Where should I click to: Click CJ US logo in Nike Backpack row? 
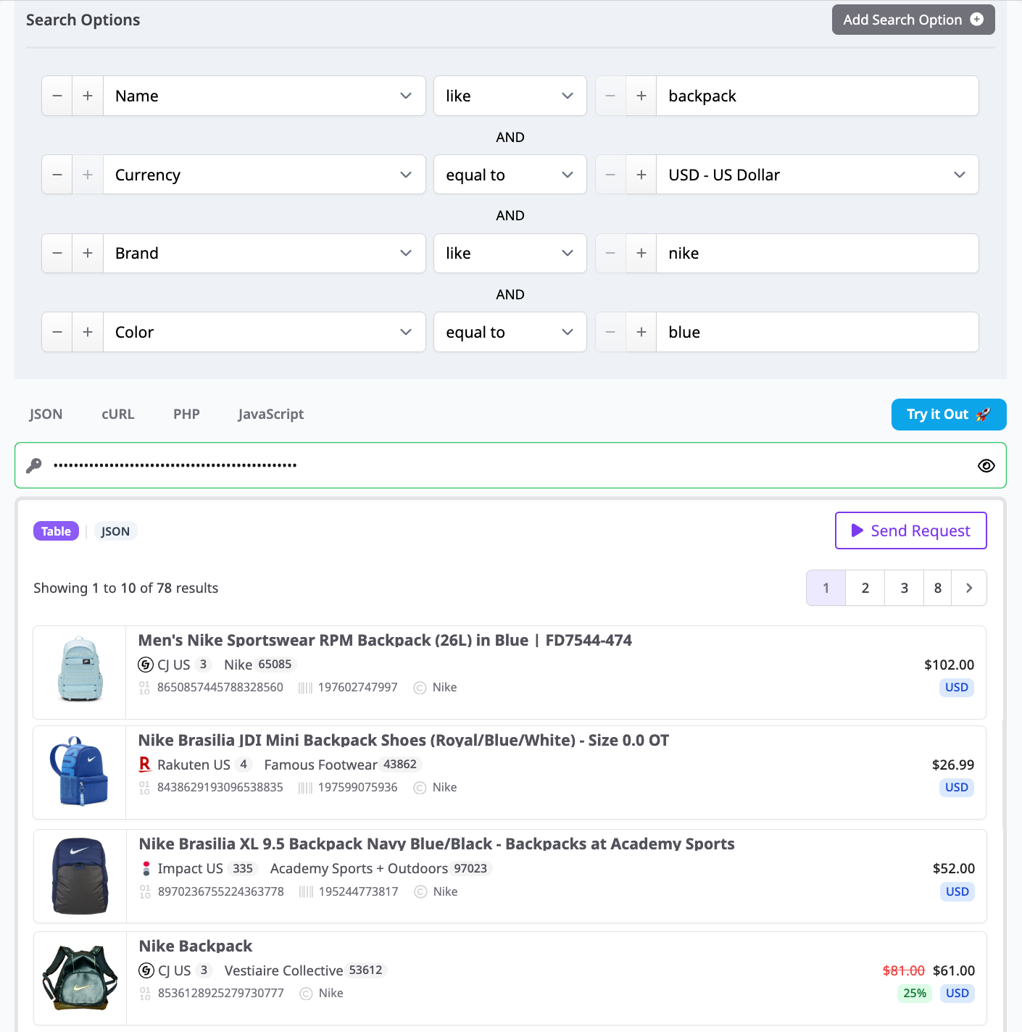(x=146, y=970)
